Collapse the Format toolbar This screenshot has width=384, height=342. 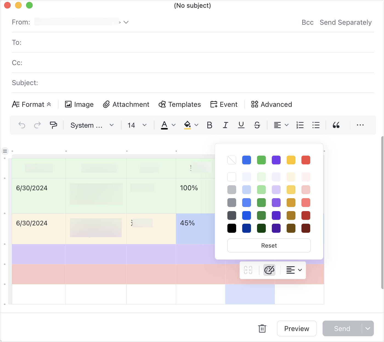coord(32,104)
